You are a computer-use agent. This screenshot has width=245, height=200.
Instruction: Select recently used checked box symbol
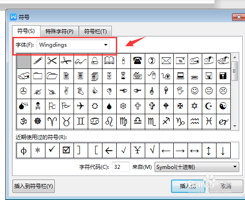66,150
